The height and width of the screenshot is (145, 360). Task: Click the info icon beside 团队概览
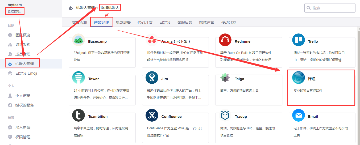tap(10, 35)
